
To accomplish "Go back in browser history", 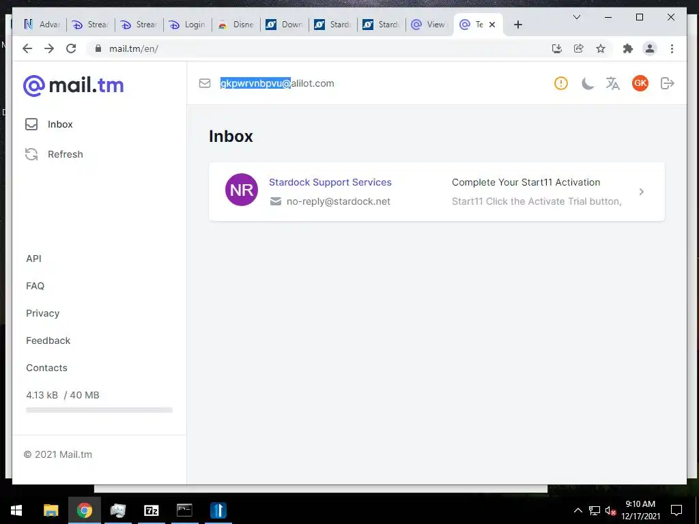I will [x=27, y=48].
